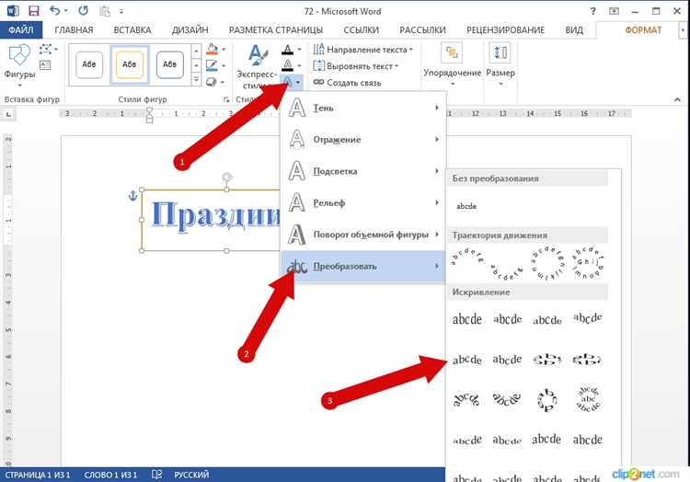
Task: Choose the full circle path transform
Action: (x=547, y=262)
